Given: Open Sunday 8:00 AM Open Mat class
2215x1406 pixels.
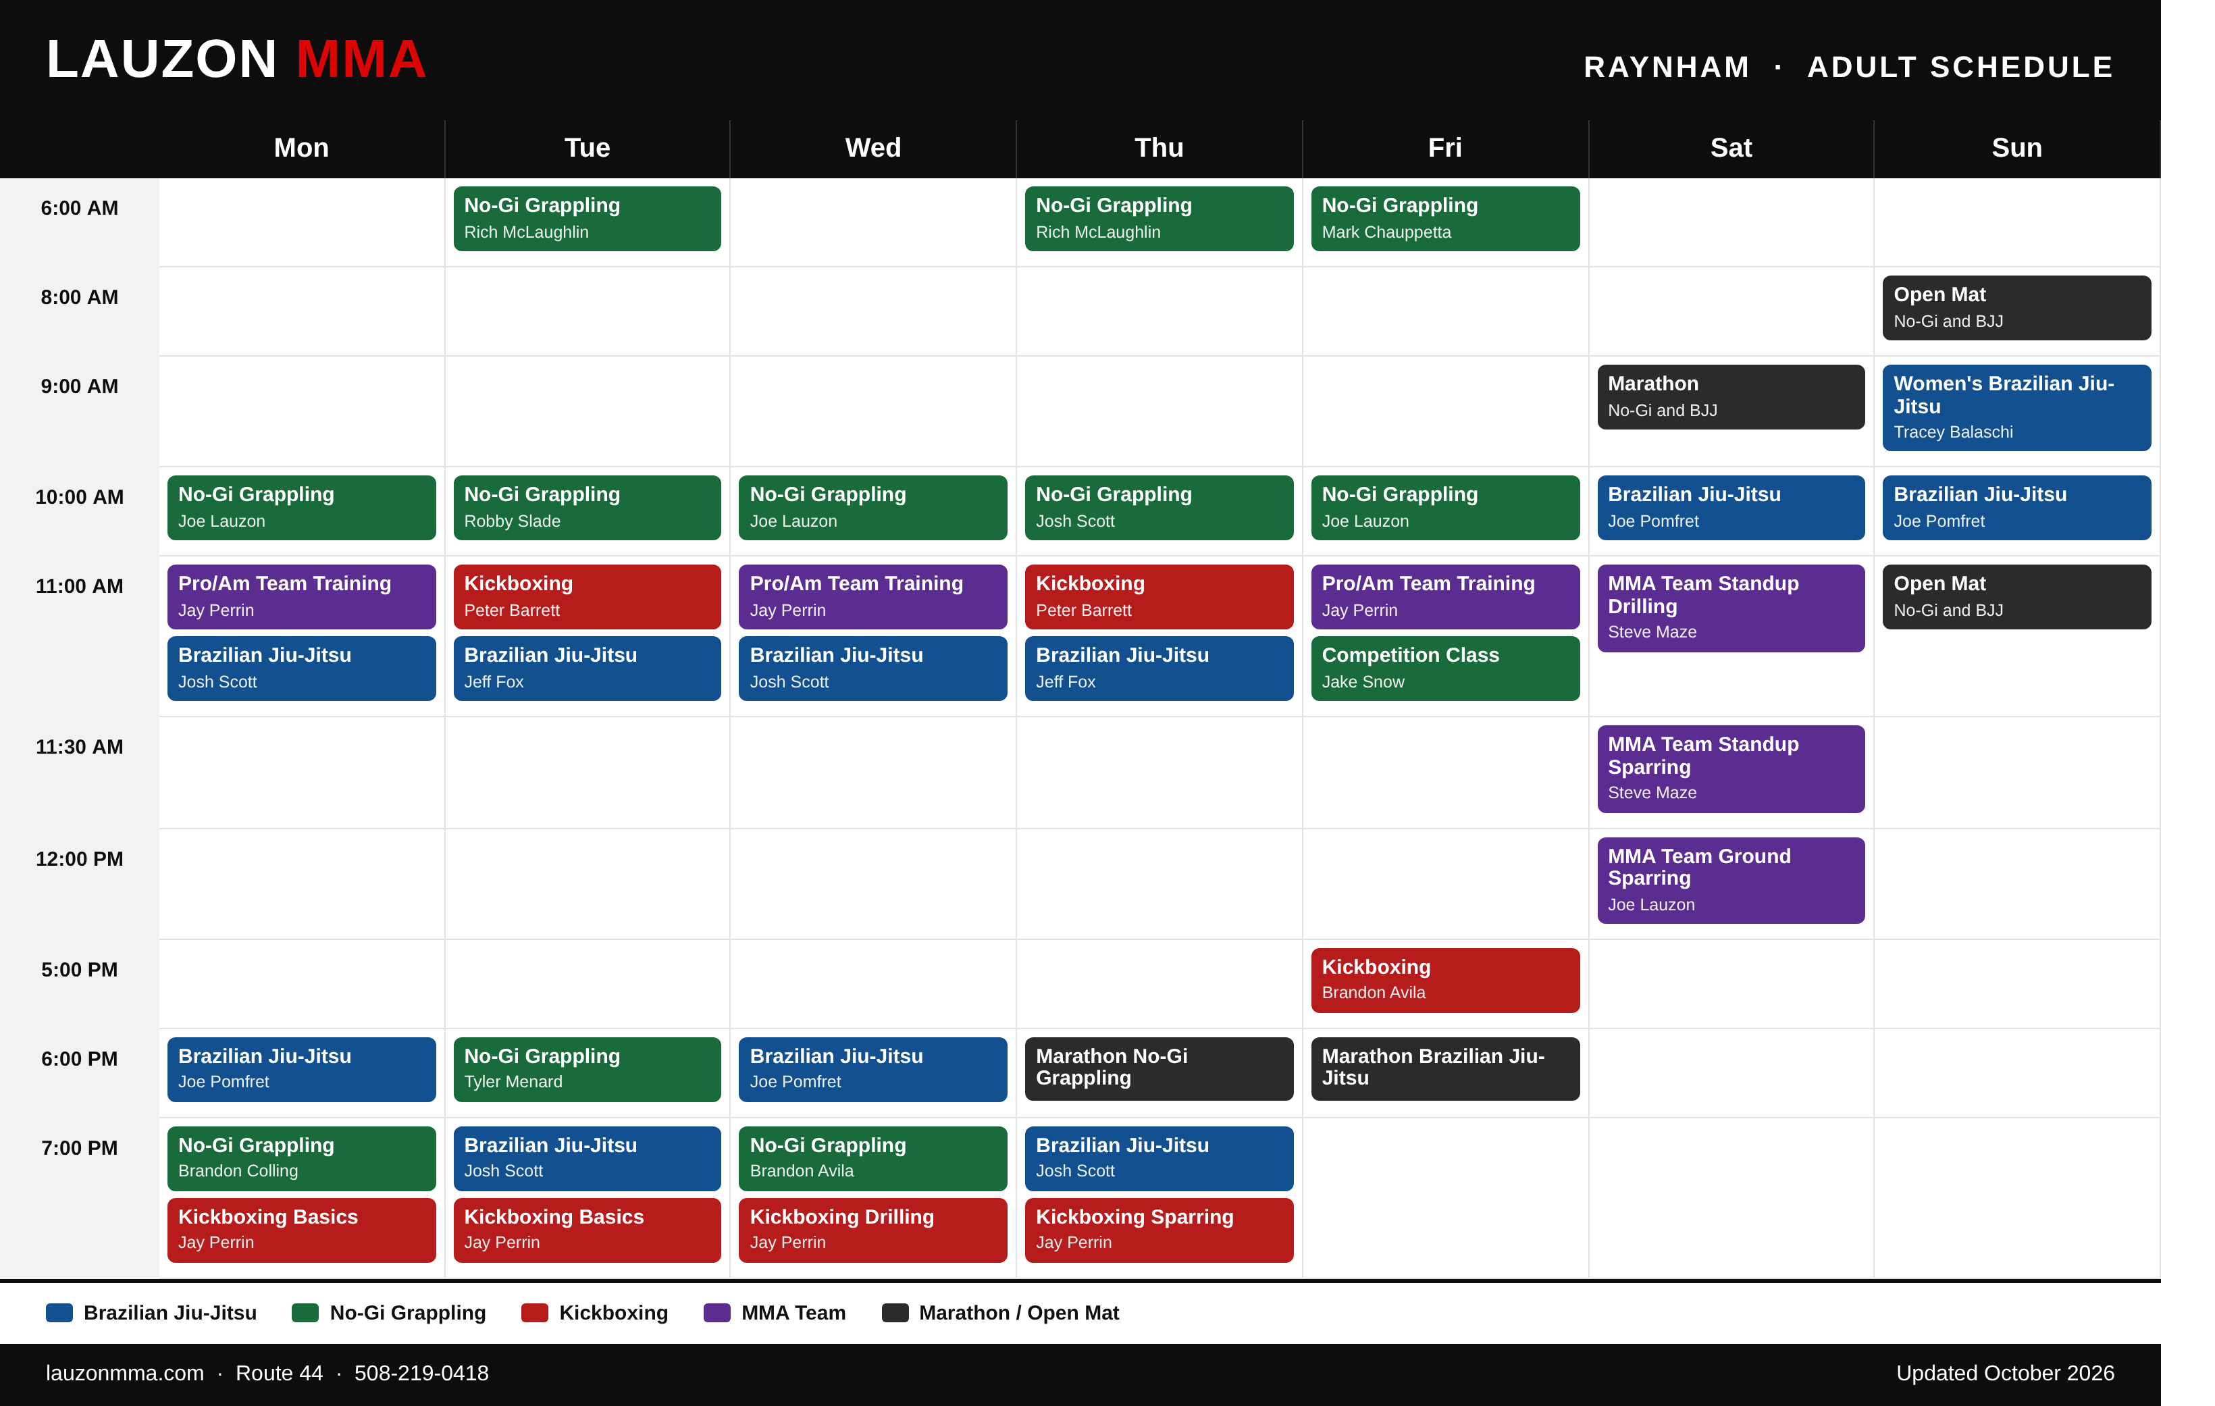Looking at the screenshot, I should pyautogui.click(x=2016, y=308).
